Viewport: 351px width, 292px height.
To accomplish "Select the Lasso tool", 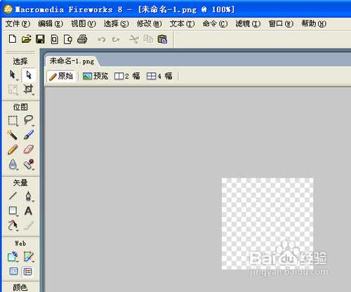I will (x=28, y=120).
